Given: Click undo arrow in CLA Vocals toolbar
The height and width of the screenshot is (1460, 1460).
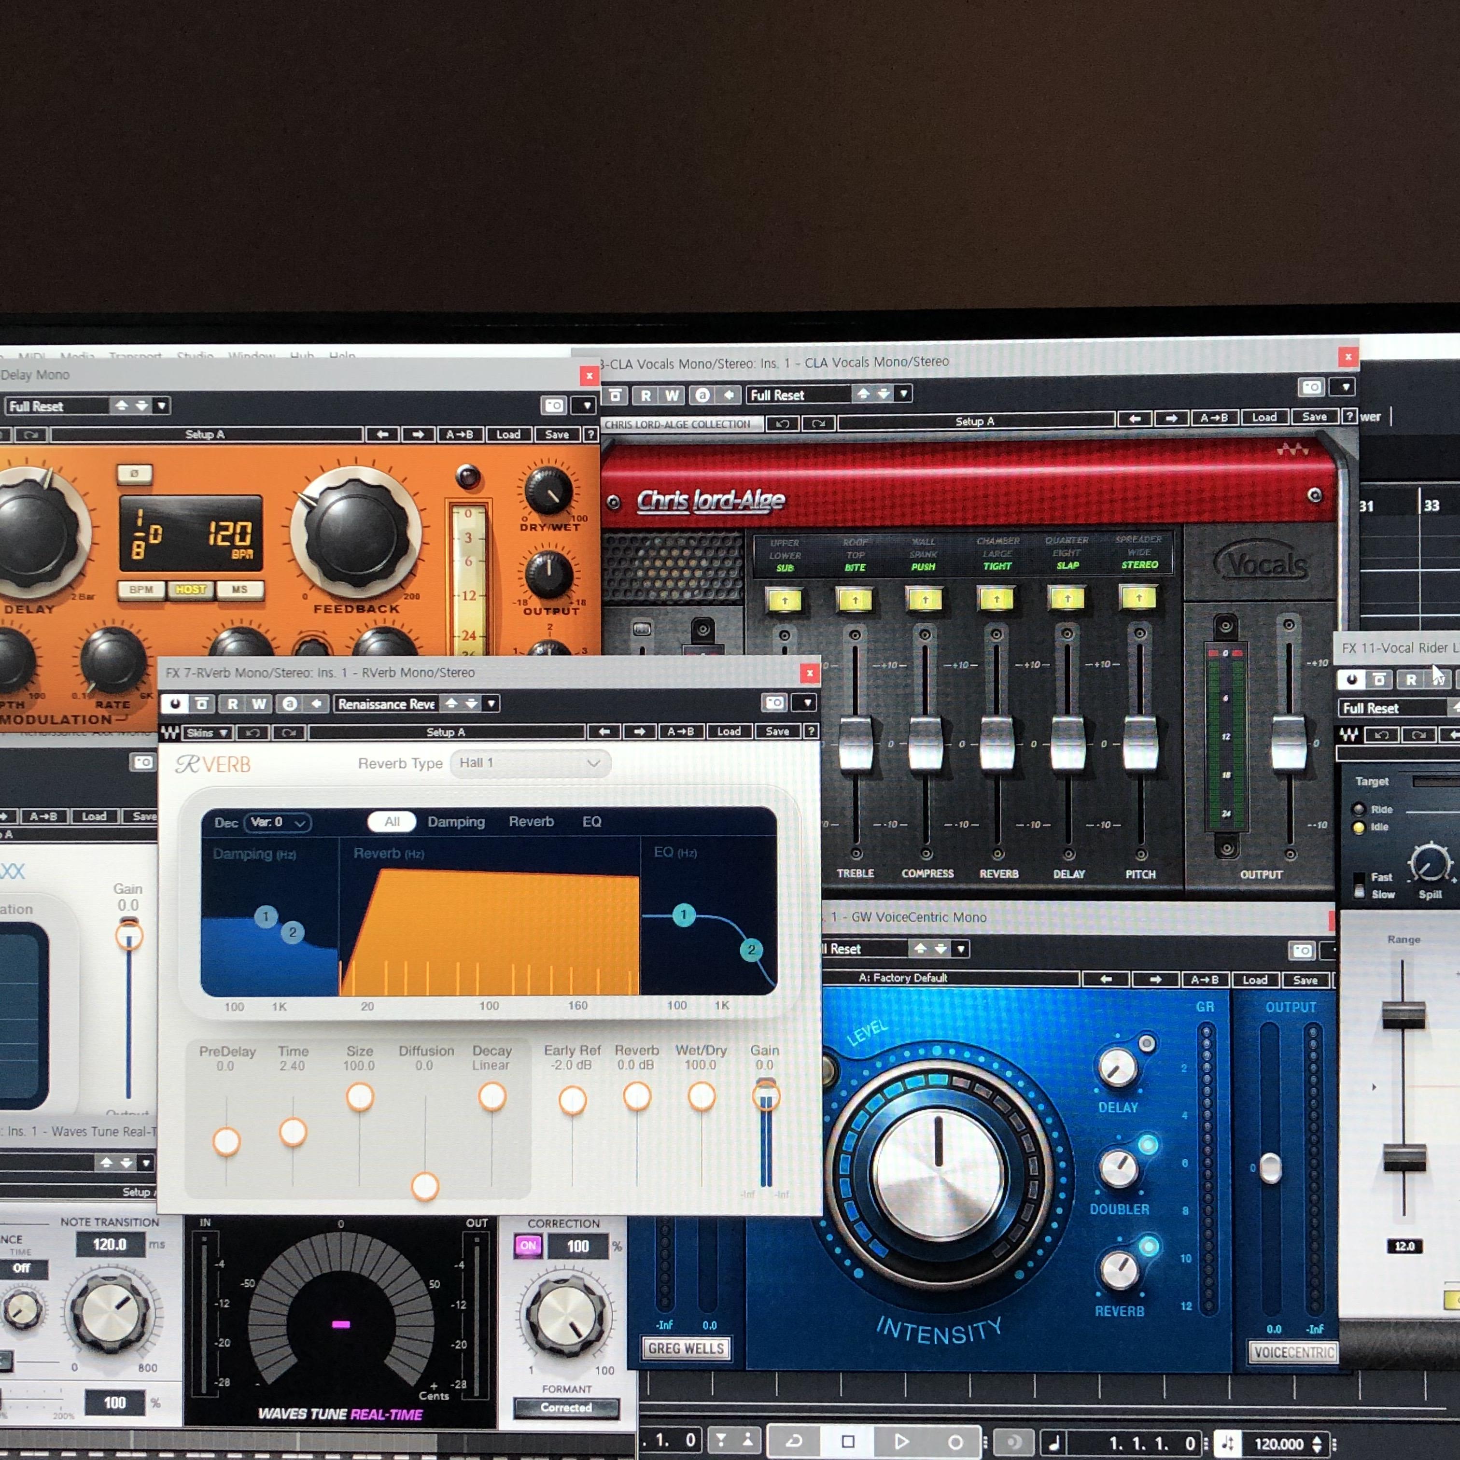Looking at the screenshot, I should 782,424.
